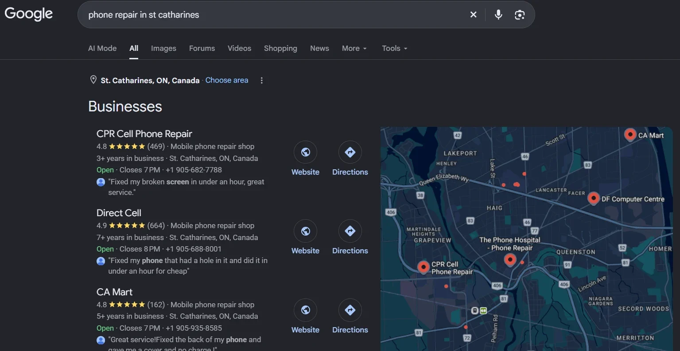Open the CA Mart listing title

pyautogui.click(x=114, y=292)
